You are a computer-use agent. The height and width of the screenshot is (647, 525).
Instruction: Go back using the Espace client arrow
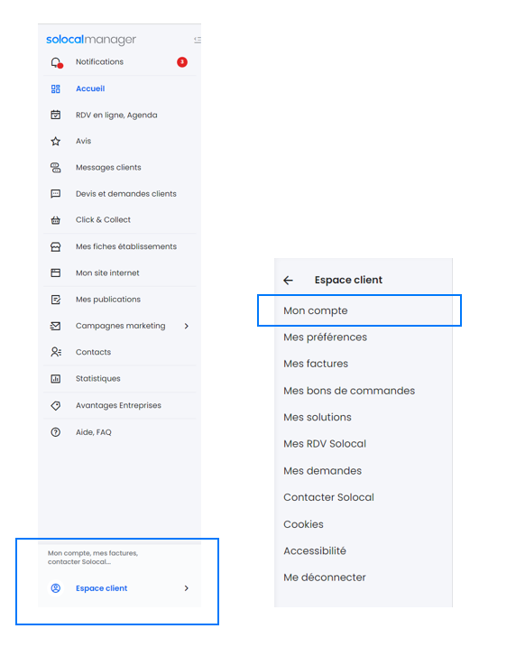[x=289, y=280]
